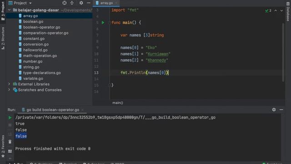The width and height of the screenshot is (291, 164).
Task: Collapse the belajar-golang-dasar project folder
Action: (x=9, y=10)
